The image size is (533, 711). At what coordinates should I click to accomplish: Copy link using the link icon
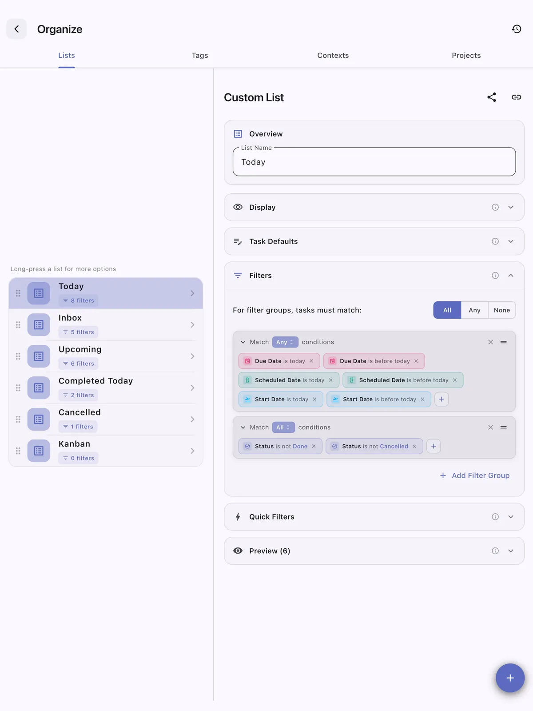pyautogui.click(x=516, y=97)
